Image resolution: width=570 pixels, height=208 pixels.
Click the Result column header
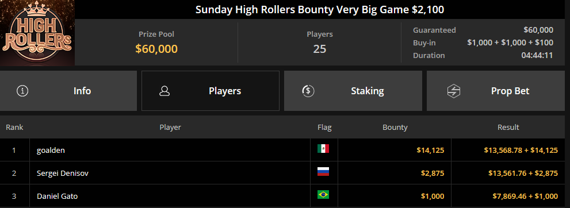(x=508, y=128)
